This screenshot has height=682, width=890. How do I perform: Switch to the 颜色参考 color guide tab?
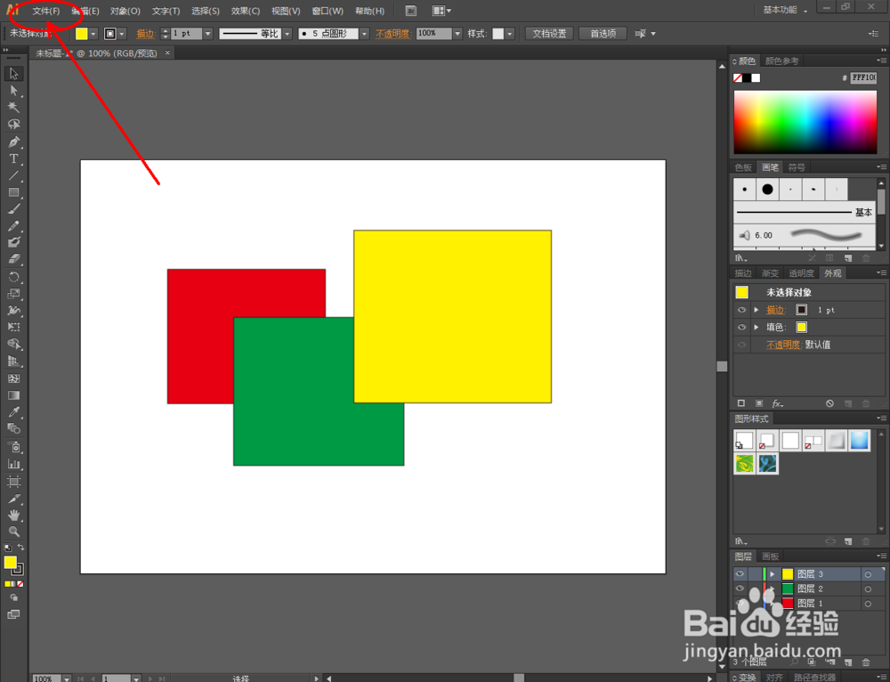781,61
